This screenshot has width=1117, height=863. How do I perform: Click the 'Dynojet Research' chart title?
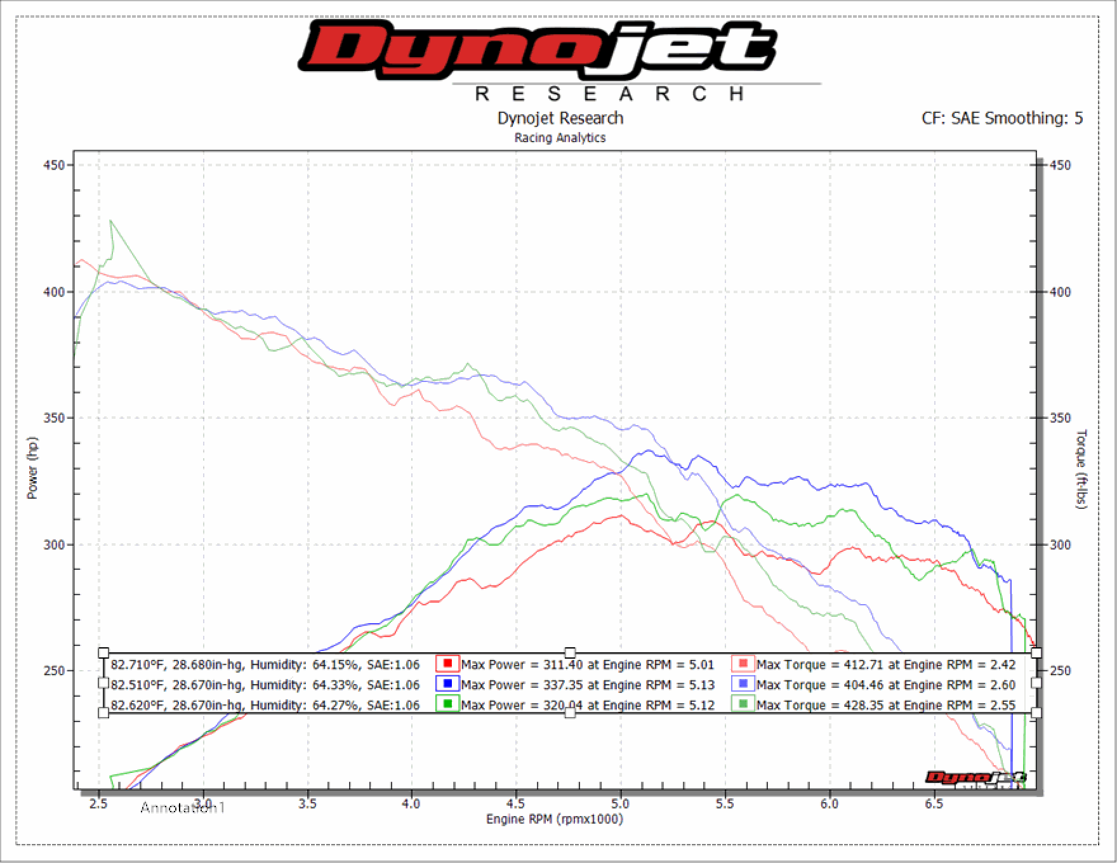point(560,118)
